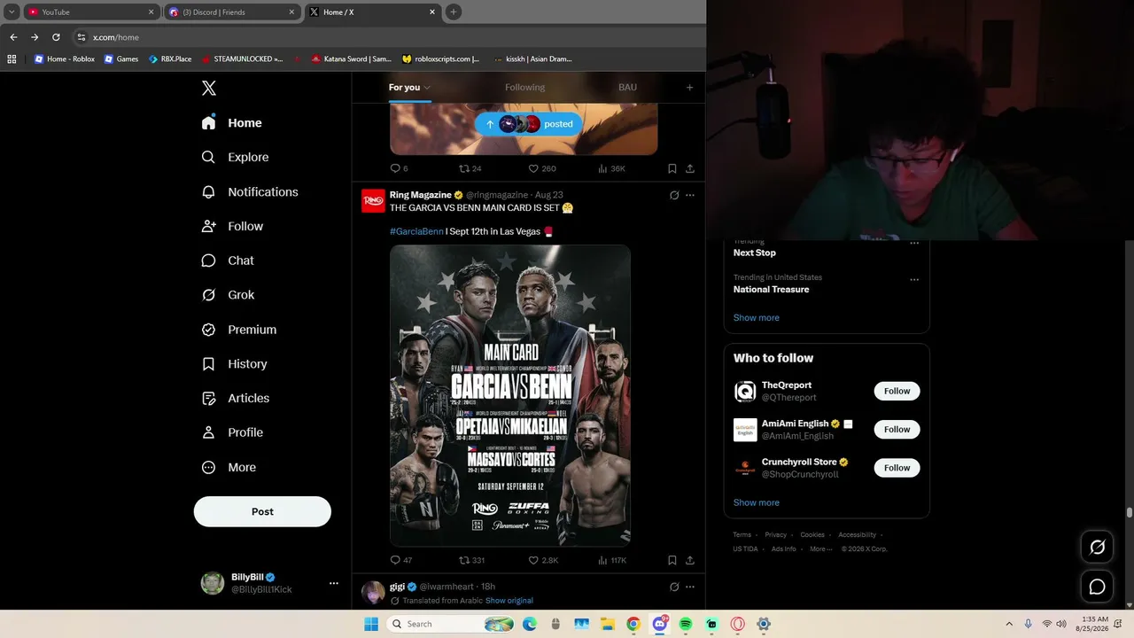Share the post with 260 likes
1134x638 pixels.
690,168
